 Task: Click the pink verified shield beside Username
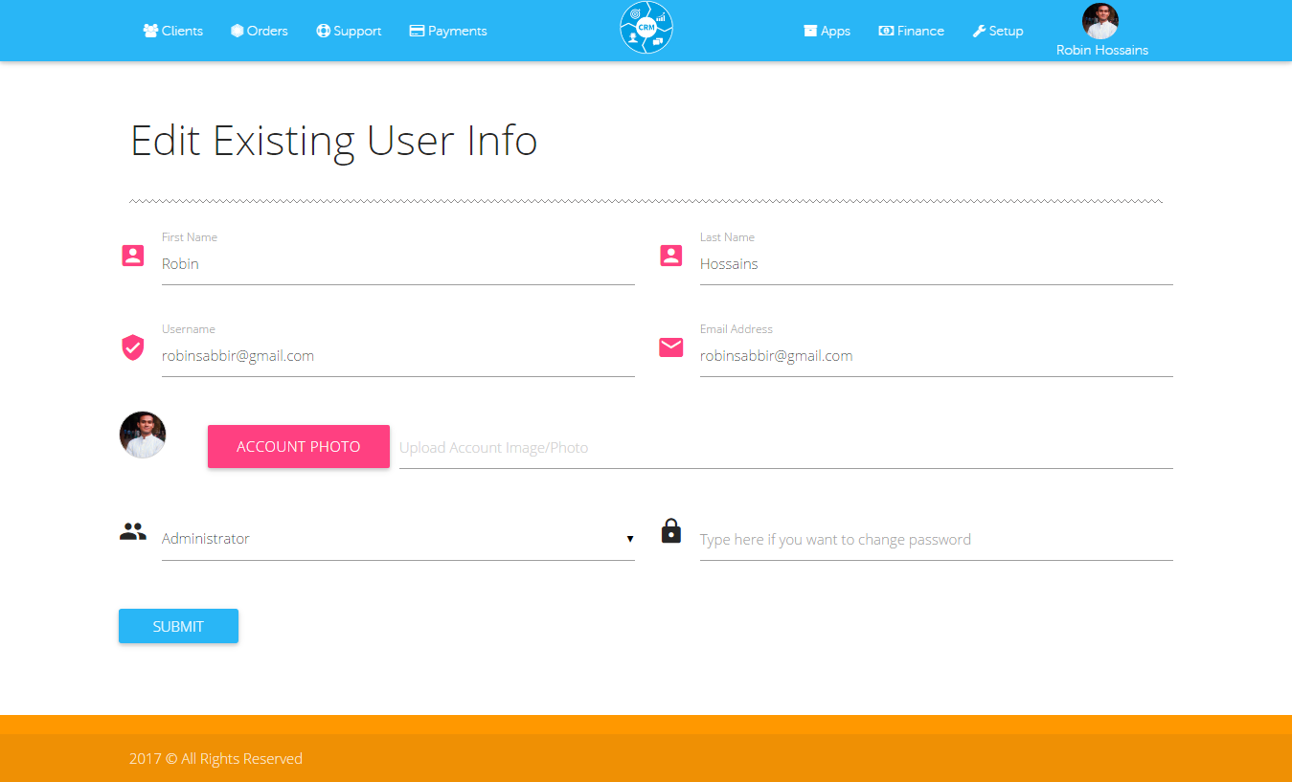[132, 347]
